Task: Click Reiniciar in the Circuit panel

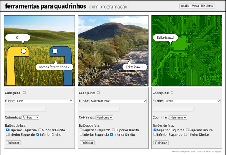Action: tap(161, 143)
